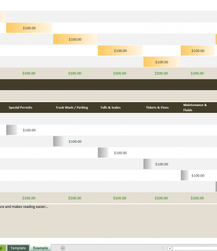217x251 pixels.
Task: Click lower green total for Tolls & Scales
Action: click(x=120, y=198)
